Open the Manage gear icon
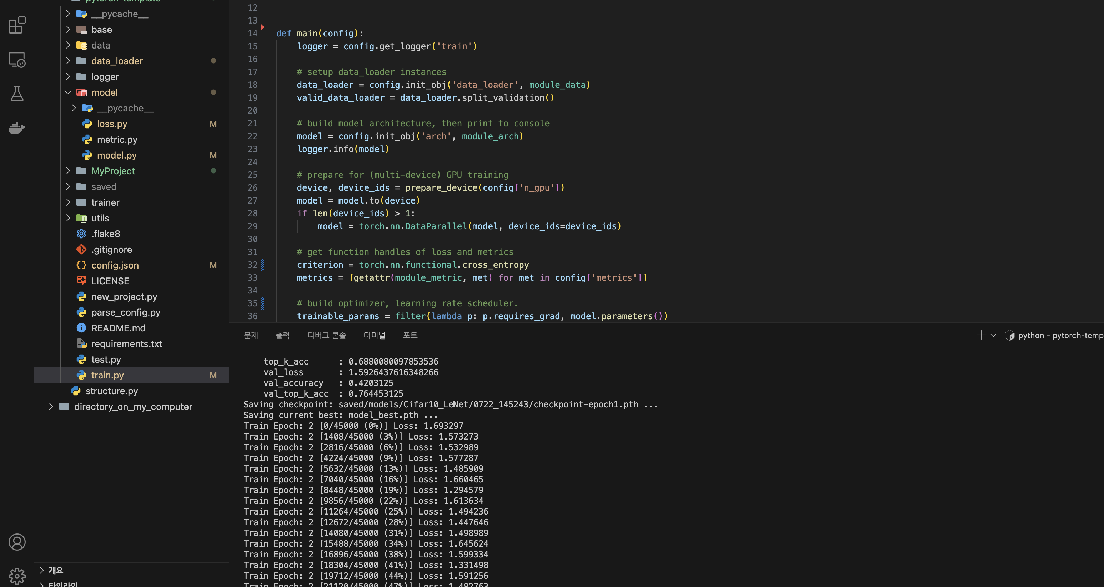1104x587 pixels. pos(17,576)
